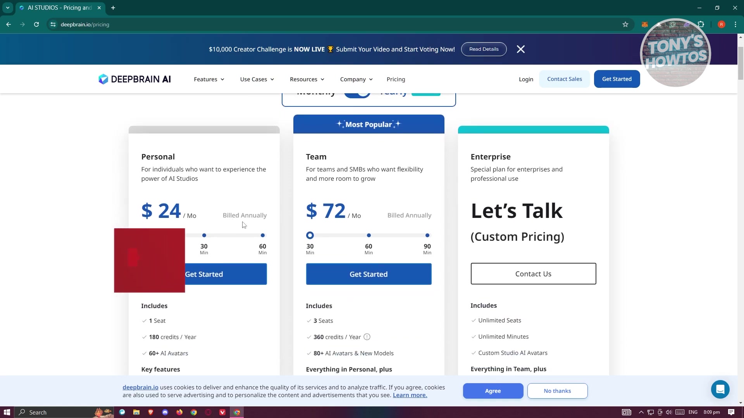Screen dimensions: 744x418
Task: Set Personal plan slider to 30 Min
Action: click(x=204, y=235)
